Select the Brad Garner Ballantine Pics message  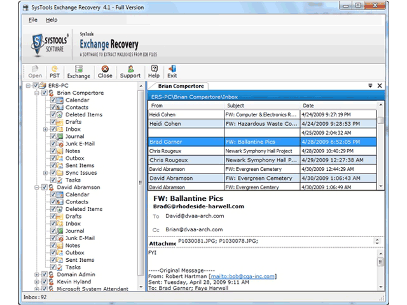[263, 142]
